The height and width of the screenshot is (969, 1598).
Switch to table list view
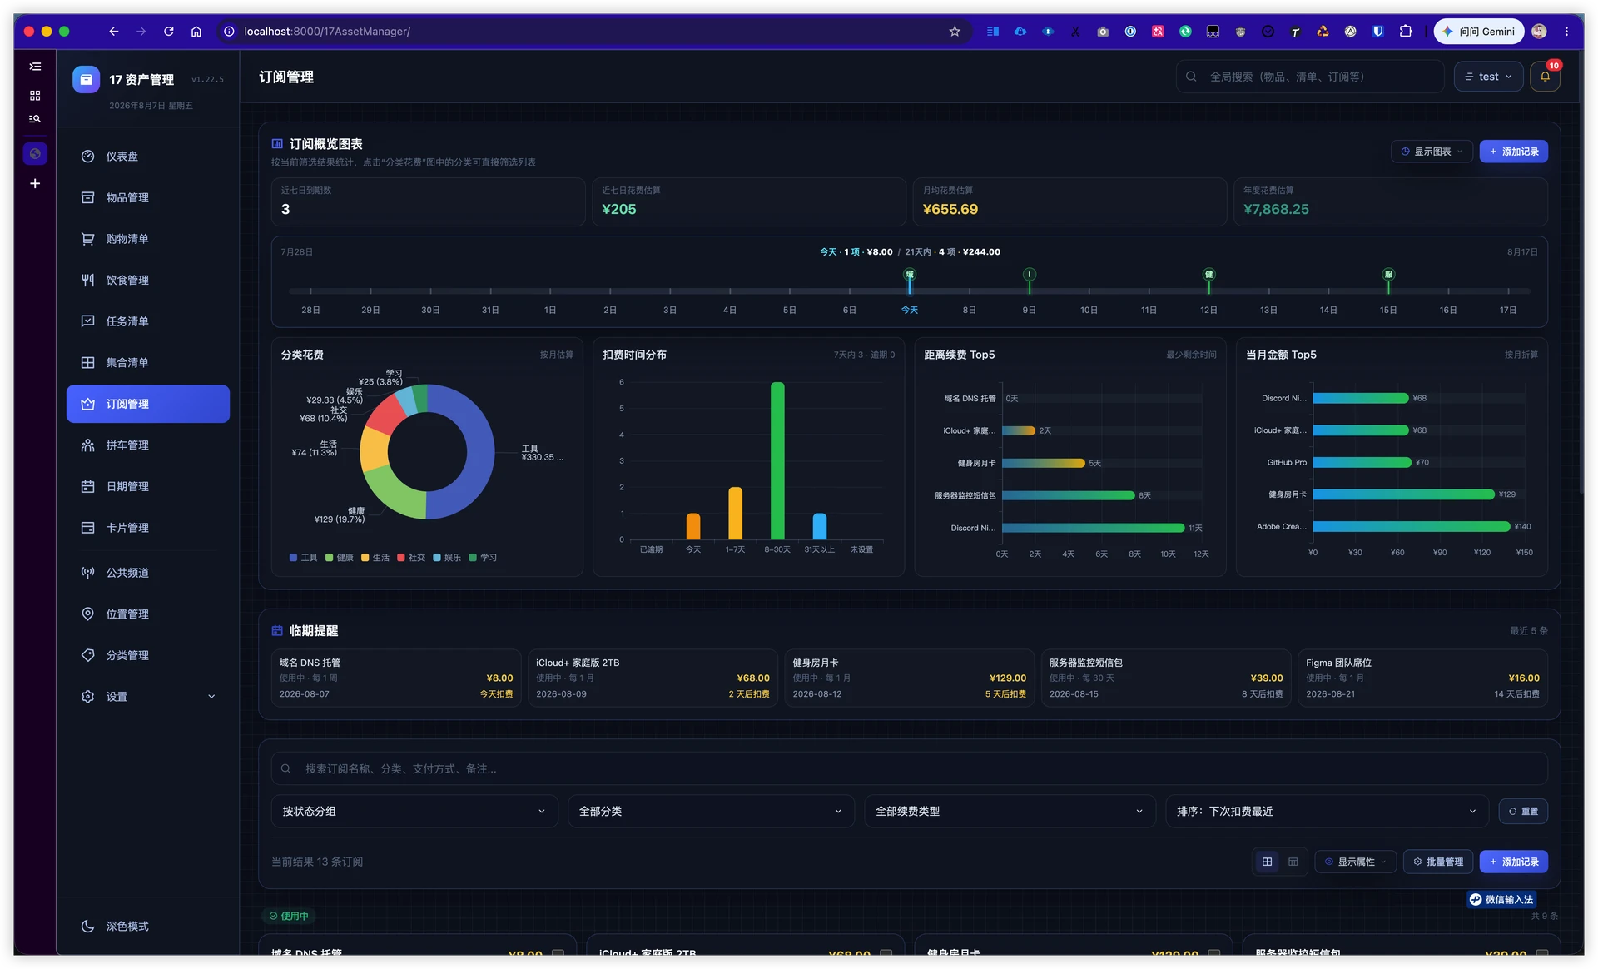[x=1293, y=862]
